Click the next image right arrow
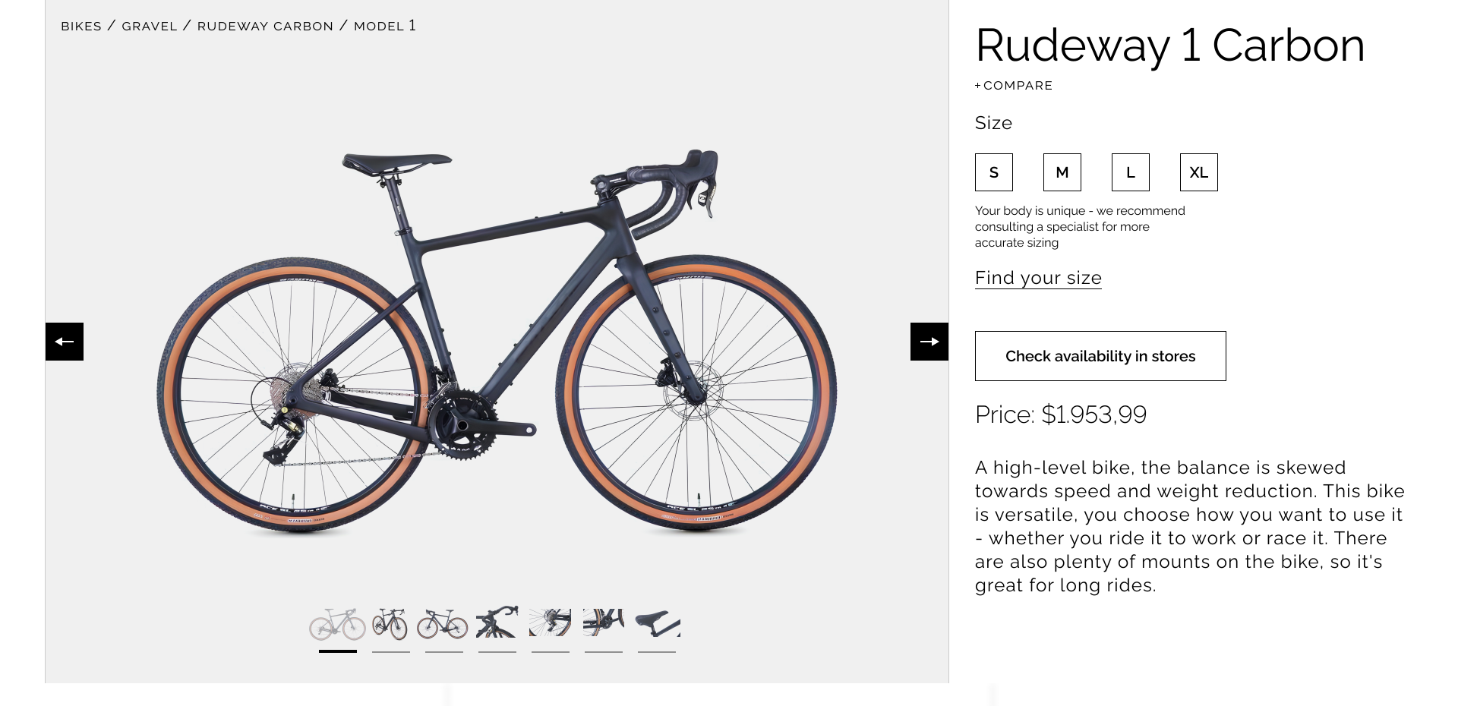Screen dimensions: 1458x706 pos(929,342)
